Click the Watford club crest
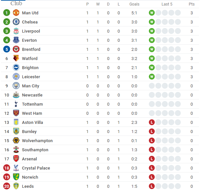The image size is (200, 192). 16,58
